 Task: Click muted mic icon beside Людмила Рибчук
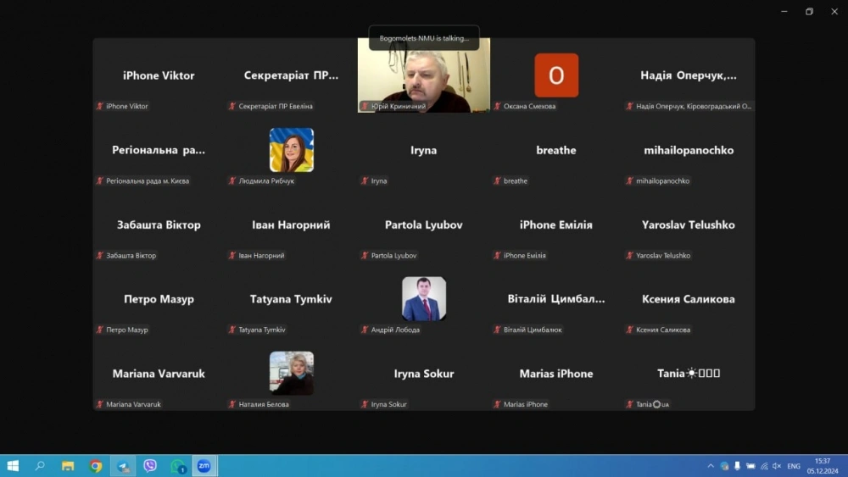coord(232,181)
